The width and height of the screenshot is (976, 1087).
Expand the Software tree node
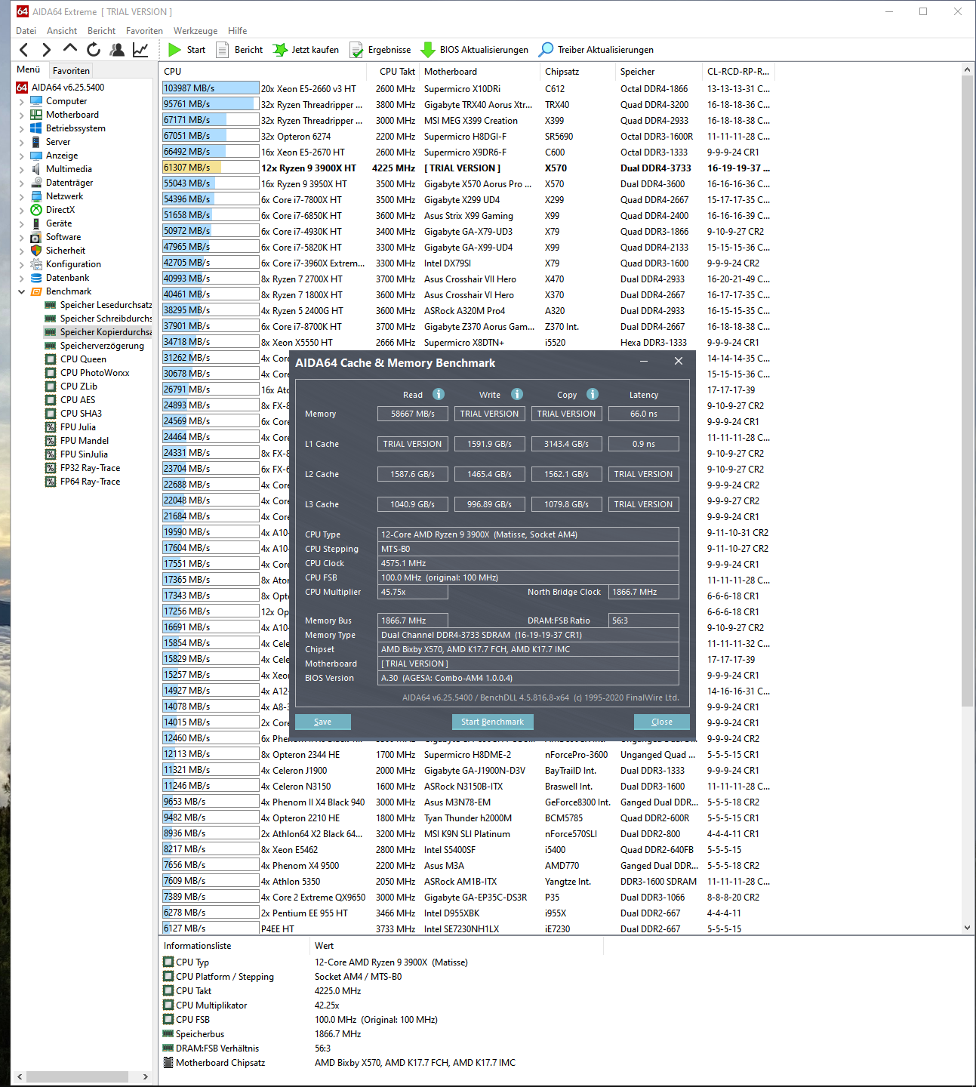click(x=21, y=237)
